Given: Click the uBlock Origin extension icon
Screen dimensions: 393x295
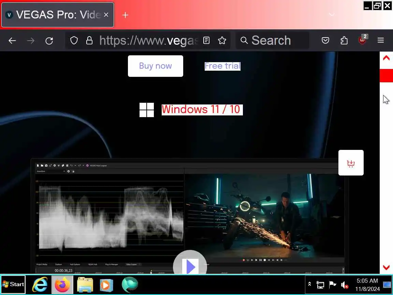Looking at the screenshot, I should click(x=362, y=40).
